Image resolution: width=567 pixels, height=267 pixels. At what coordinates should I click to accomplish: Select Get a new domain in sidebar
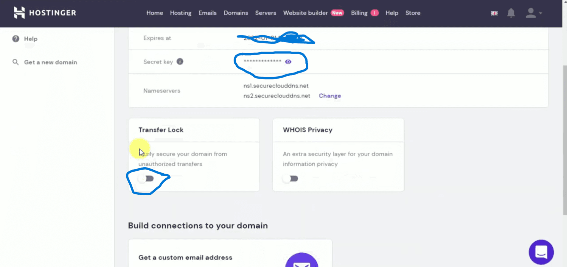[x=51, y=62]
